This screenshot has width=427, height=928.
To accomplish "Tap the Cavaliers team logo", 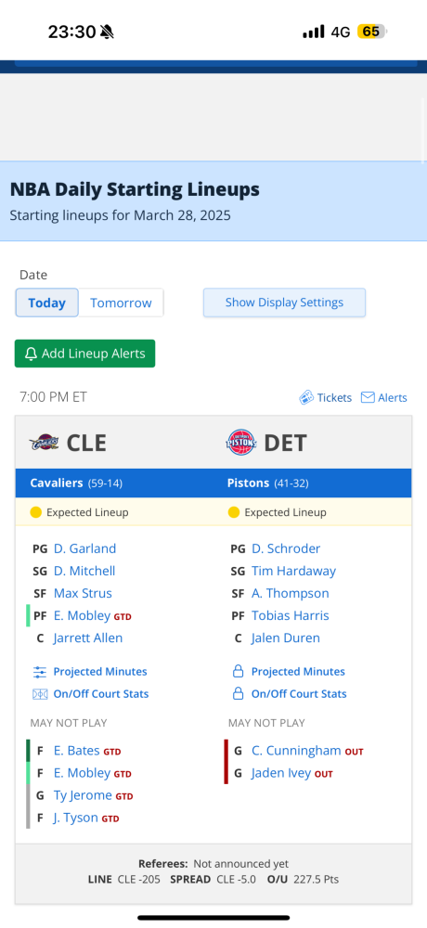I will click(x=45, y=443).
